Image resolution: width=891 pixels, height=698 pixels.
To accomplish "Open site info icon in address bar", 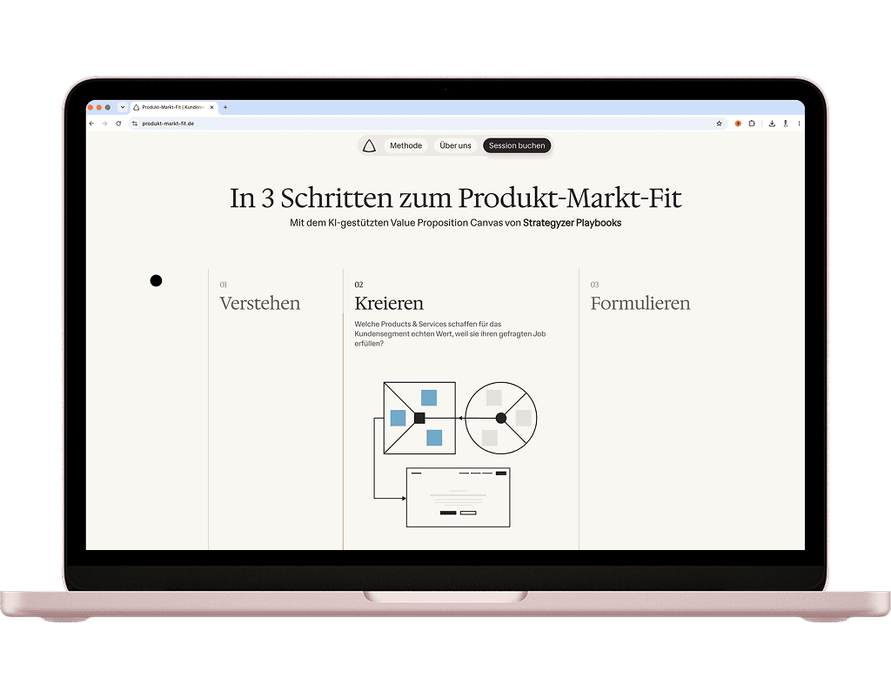I will coord(135,124).
